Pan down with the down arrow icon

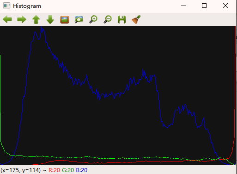coord(50,19)
